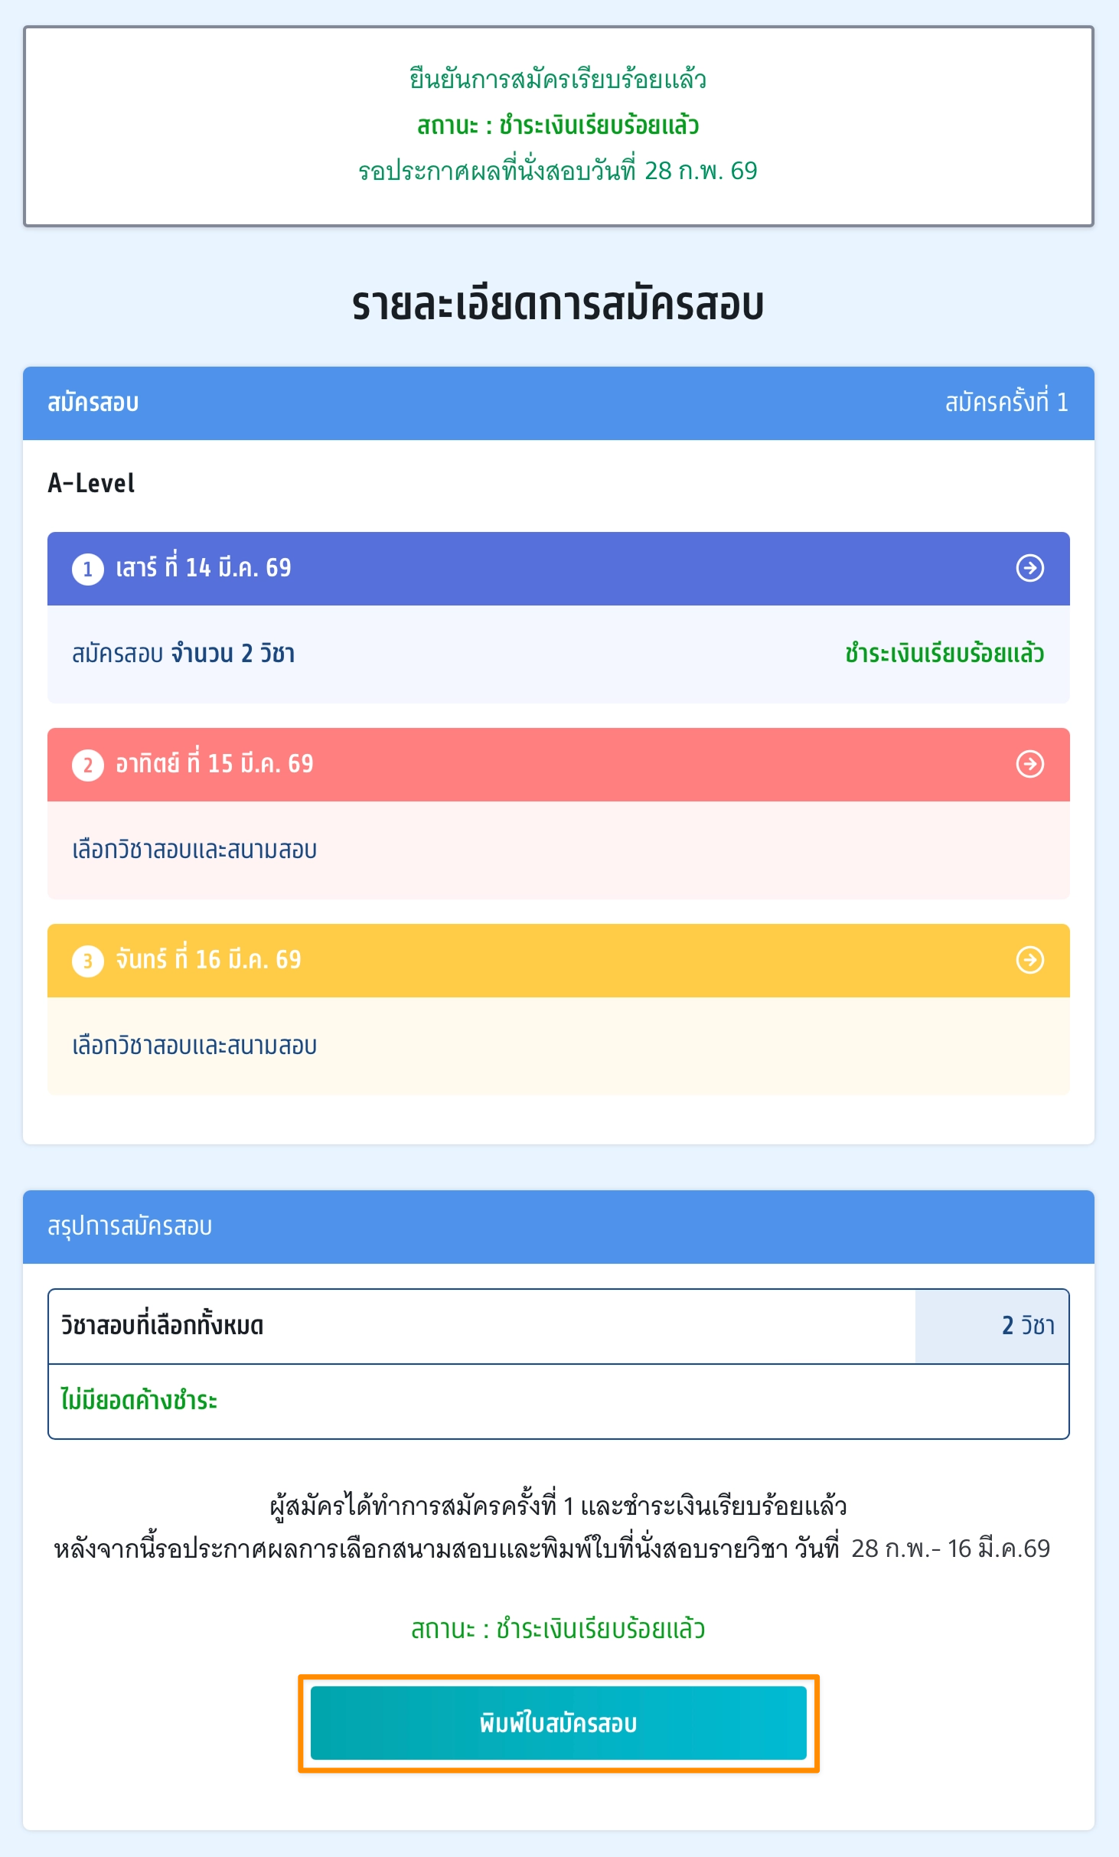
Task: Open the เสาร์ ที่ 14 มี.ค. 69 date label
Action: 204,568
